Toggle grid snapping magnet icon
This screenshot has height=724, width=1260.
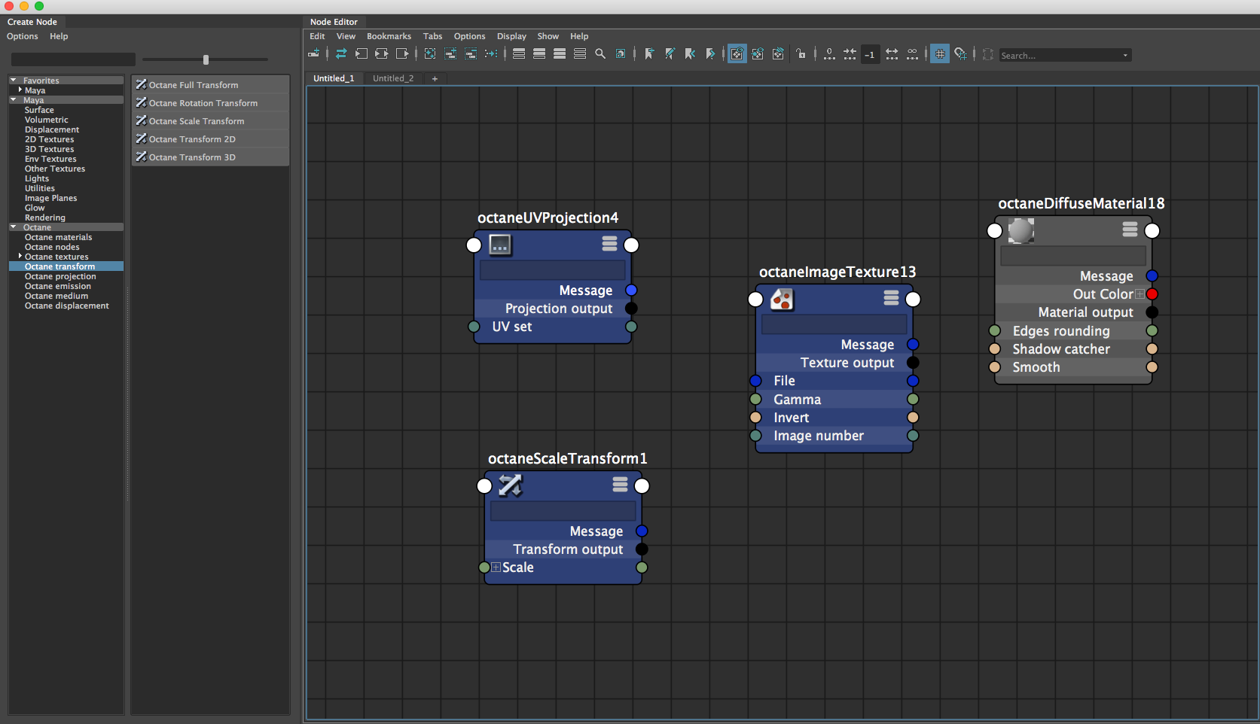[960, 54]
